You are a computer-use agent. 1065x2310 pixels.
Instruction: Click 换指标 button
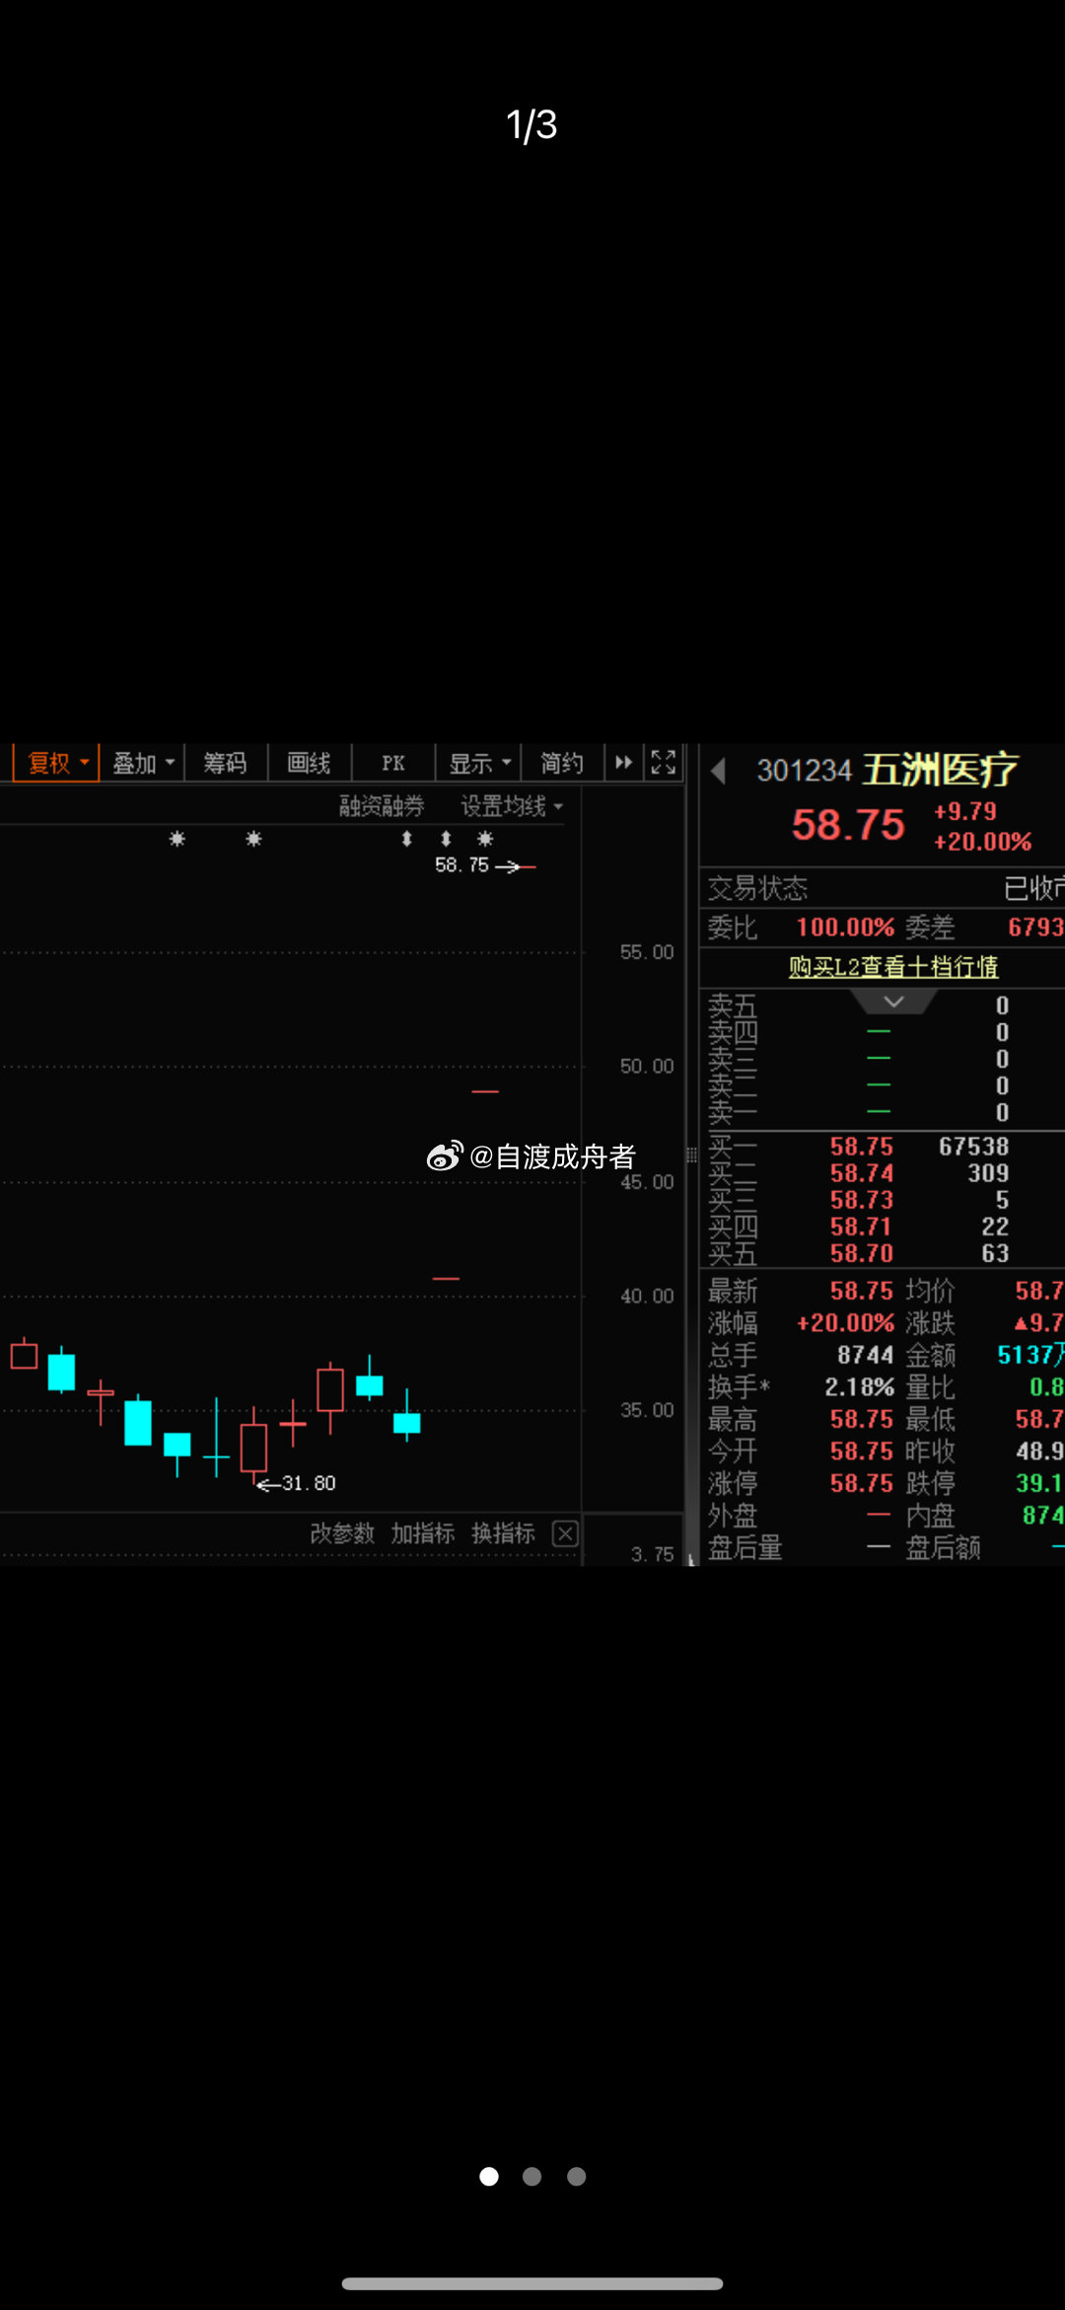(503, 1533)
